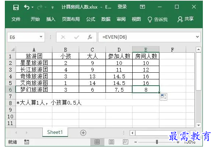Select row 6 header
This screenshot has width=214, height=148.
click(x=10, y=90)
